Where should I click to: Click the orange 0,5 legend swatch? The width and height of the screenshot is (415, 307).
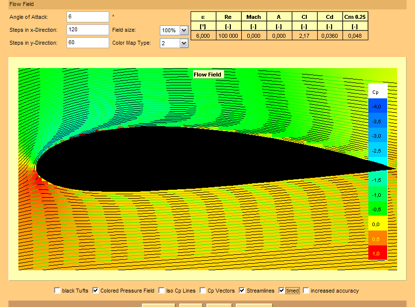tap(377, 239)
